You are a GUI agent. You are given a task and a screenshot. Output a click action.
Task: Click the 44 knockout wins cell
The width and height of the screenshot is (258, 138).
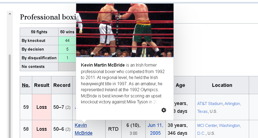click(x=67, y=41)
